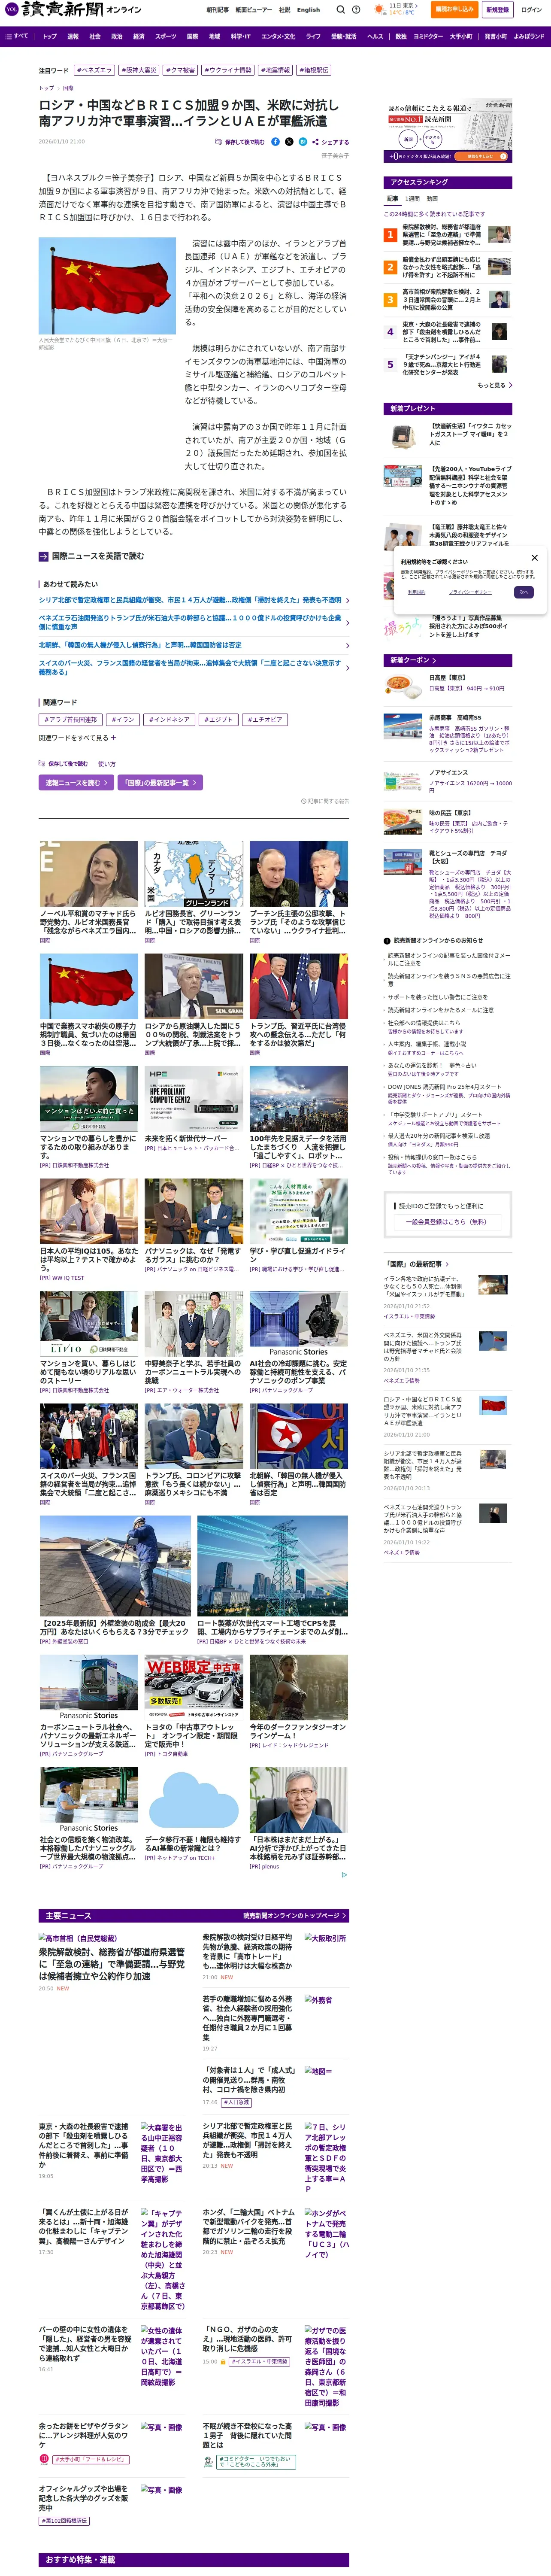Open ノーベル平和賞のマチャド氏 thumbnail
551x2576 pixels.
coord(89,874)
